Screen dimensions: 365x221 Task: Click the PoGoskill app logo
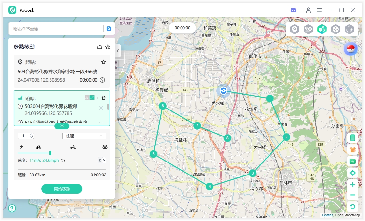[x=12, y=10]
